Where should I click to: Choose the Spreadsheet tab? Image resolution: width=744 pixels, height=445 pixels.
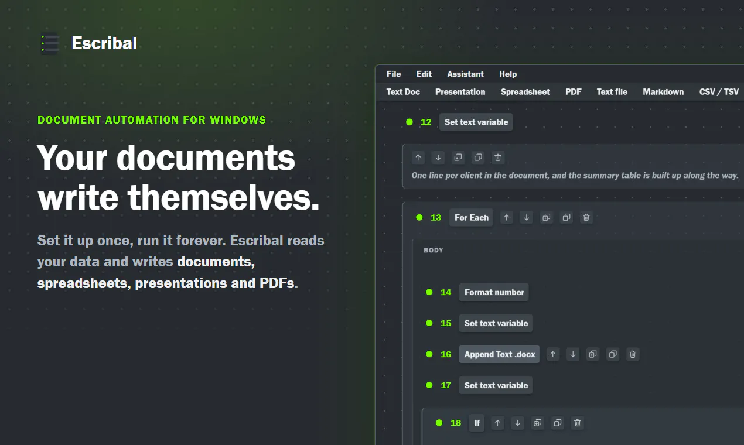tap(525, 92)
